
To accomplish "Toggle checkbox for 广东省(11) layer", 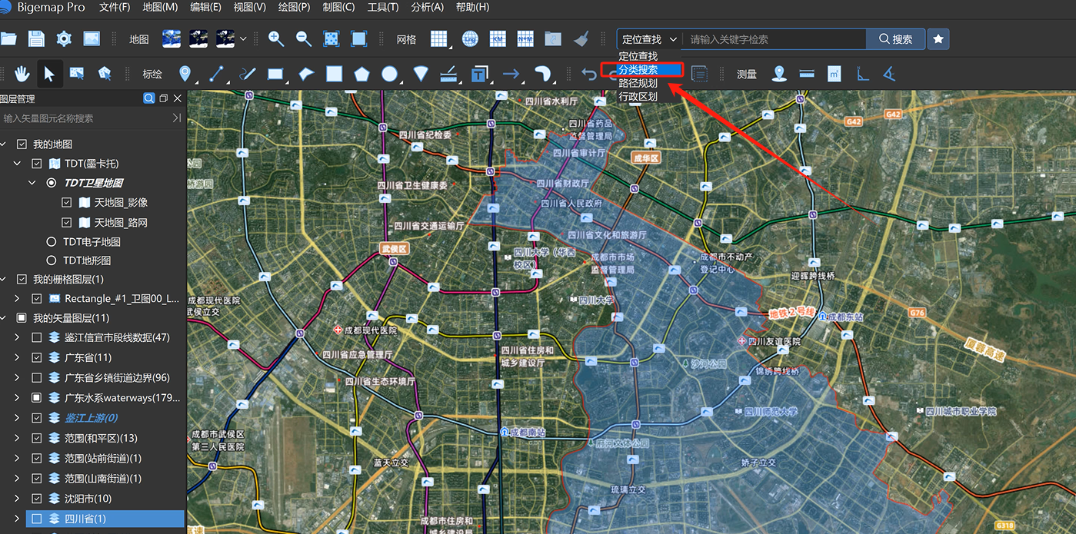I will pyautogui.click(x=37, y=357).
